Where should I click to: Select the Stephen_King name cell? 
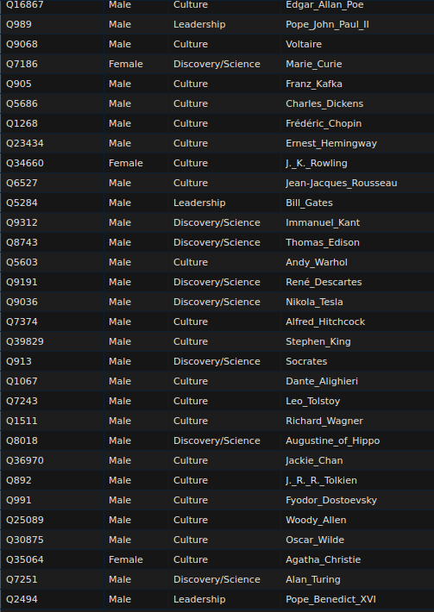coord(357,341)
